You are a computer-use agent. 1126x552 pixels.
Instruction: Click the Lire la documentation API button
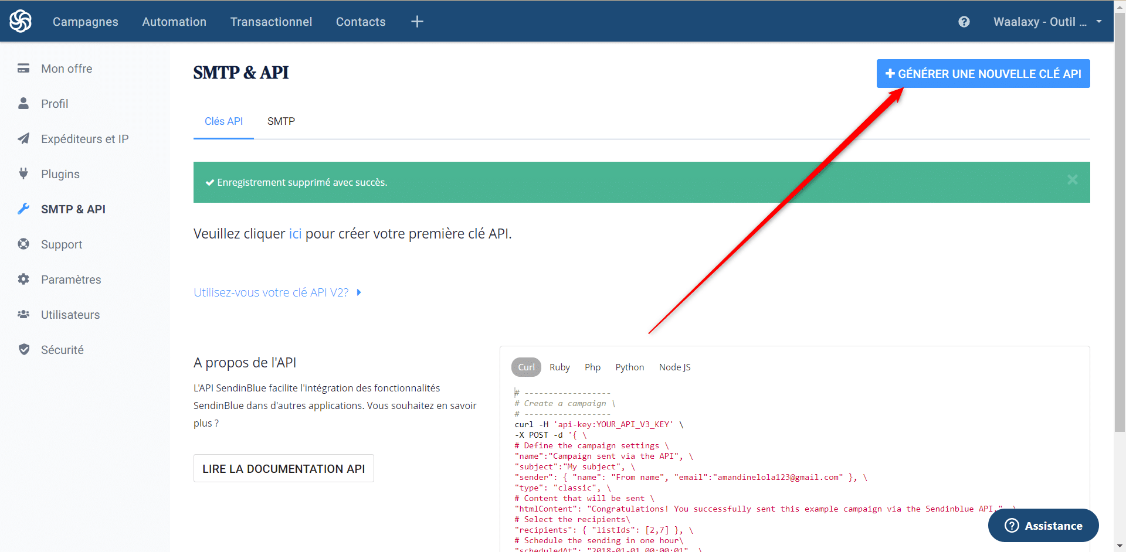[284, 469]
